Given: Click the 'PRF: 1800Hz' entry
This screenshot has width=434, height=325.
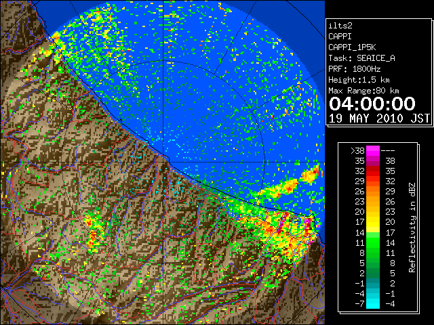Looking at the screenshot, I should click(355, 69).
